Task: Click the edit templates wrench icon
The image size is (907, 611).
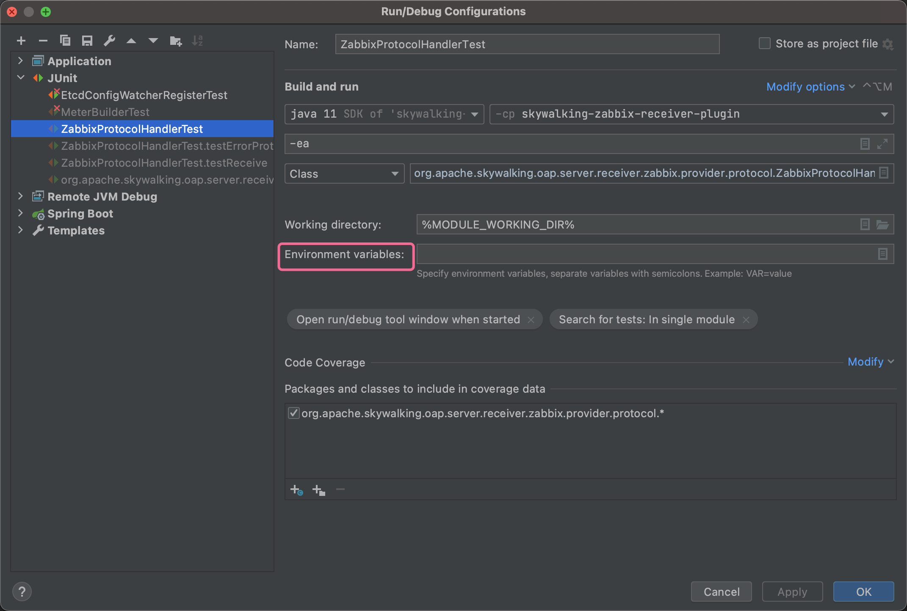Action: point(109,41)
